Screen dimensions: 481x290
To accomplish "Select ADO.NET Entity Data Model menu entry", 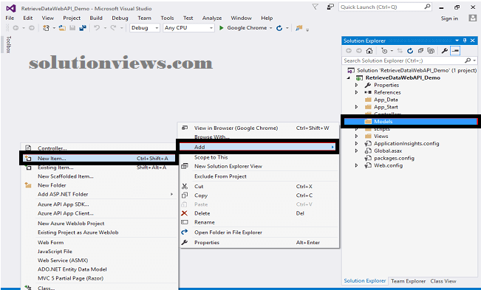I will [x=72, y=269].
